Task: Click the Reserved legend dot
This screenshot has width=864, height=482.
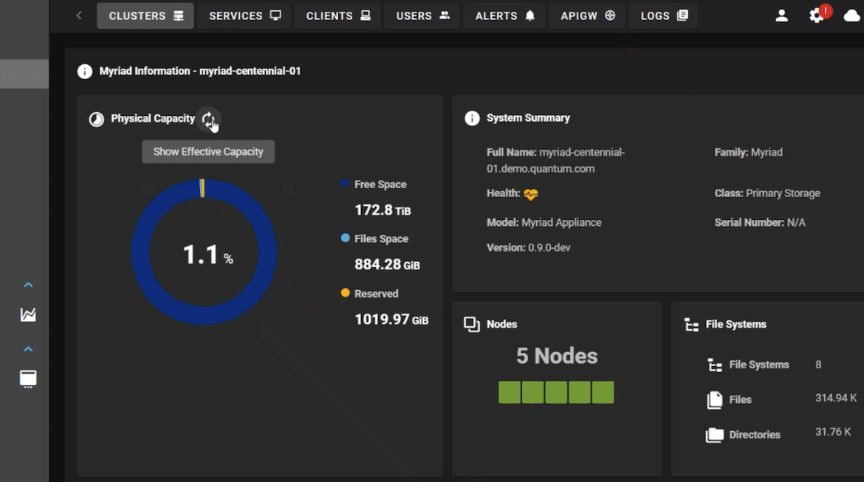Action: coord(345,292)
